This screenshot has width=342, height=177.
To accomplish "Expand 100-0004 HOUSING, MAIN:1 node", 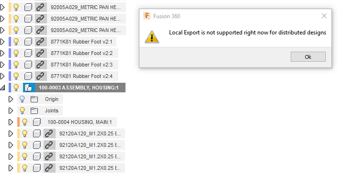I will 11,122.
